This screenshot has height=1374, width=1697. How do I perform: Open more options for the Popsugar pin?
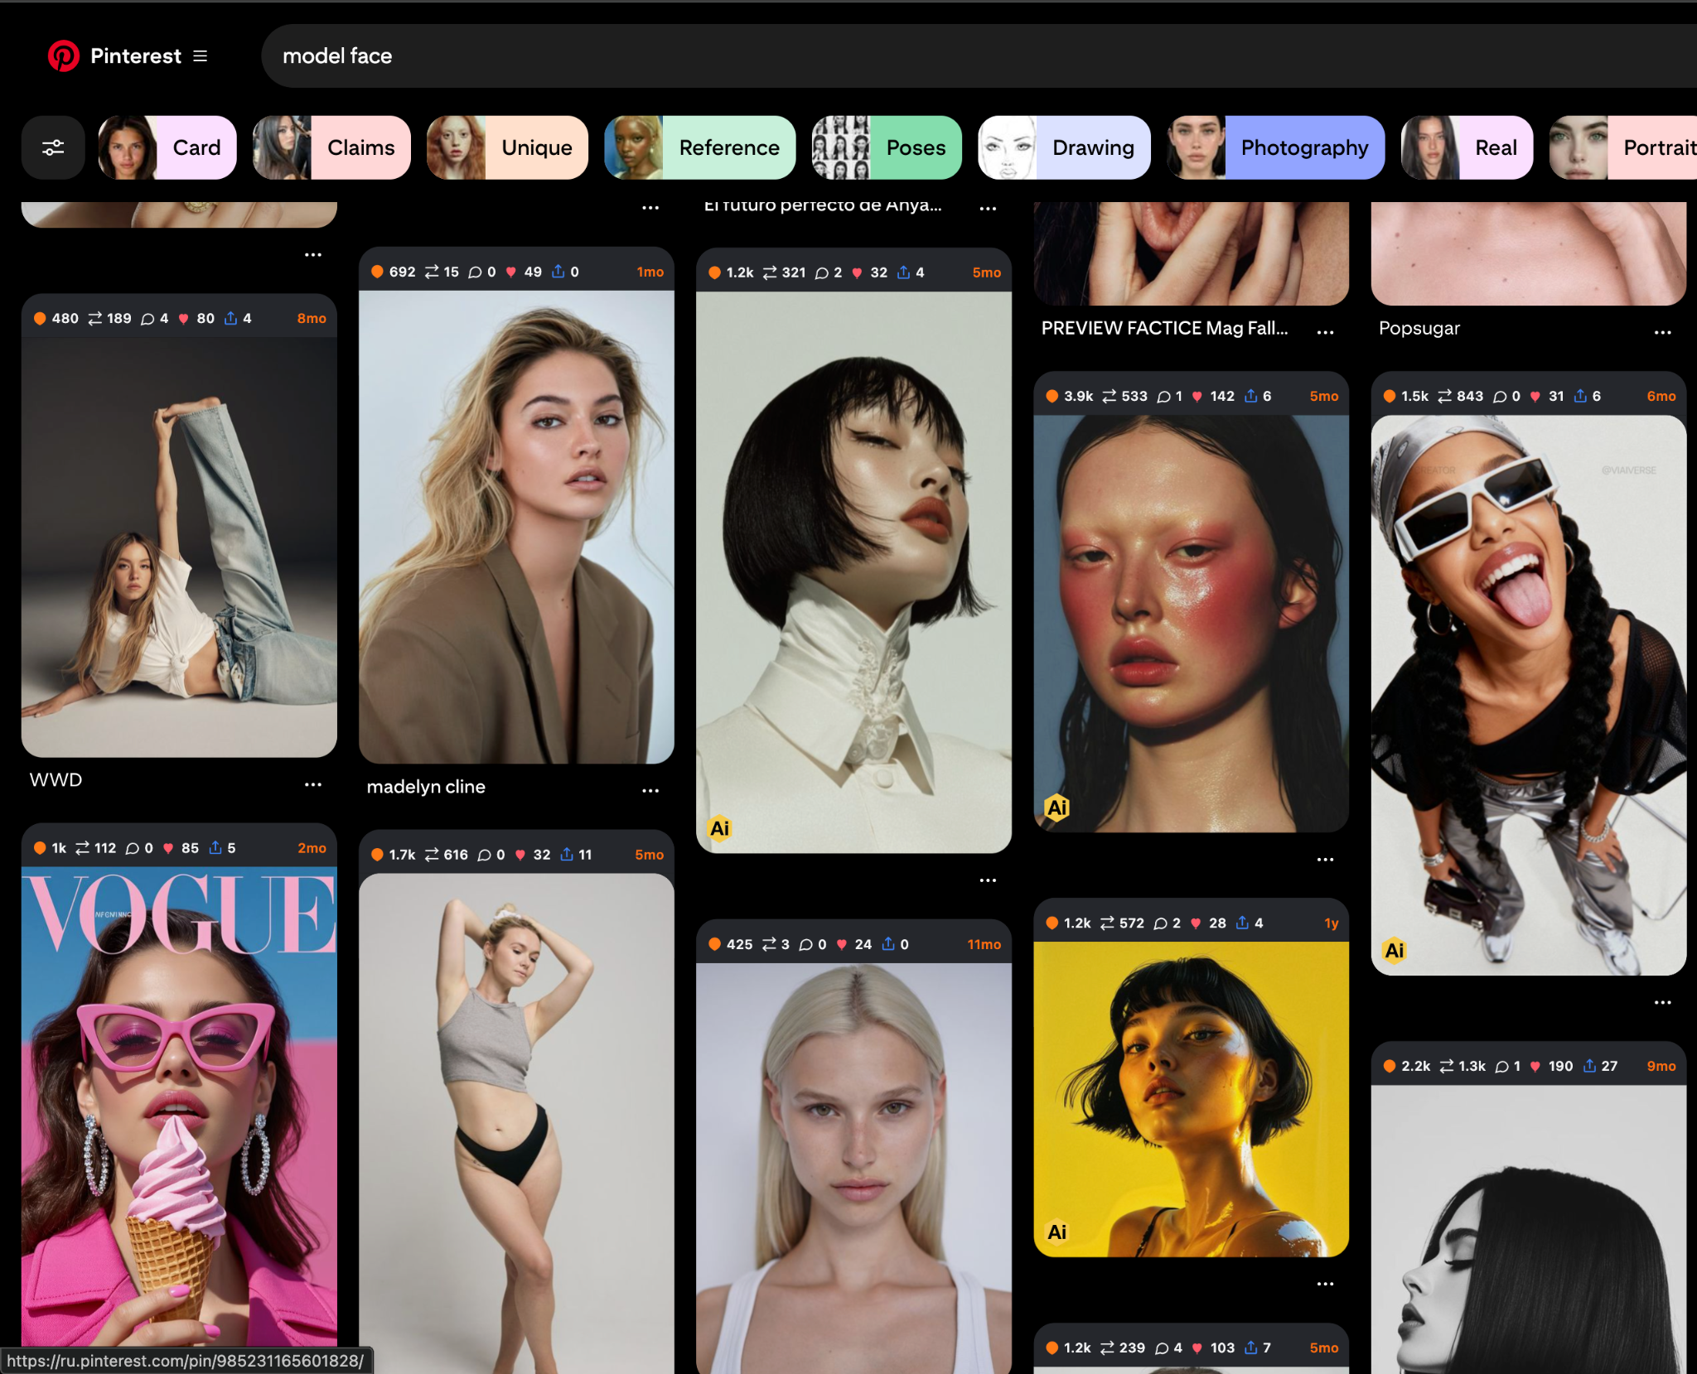[x=1663, y=331]
